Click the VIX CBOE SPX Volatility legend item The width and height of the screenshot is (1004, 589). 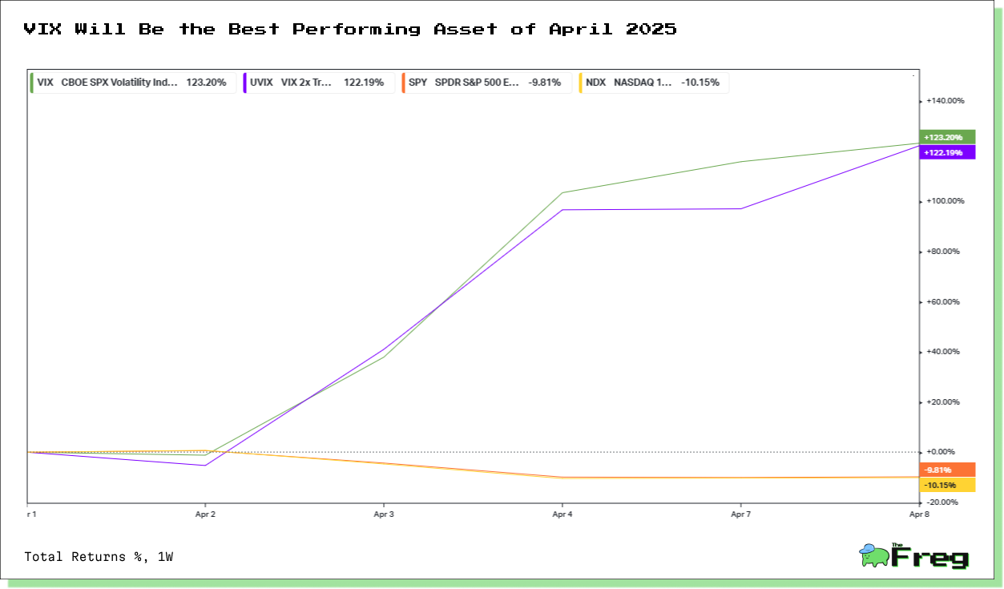(133, 83)
